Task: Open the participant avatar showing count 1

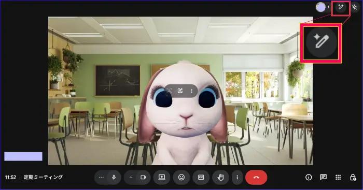Action: (x=320, y=7)
